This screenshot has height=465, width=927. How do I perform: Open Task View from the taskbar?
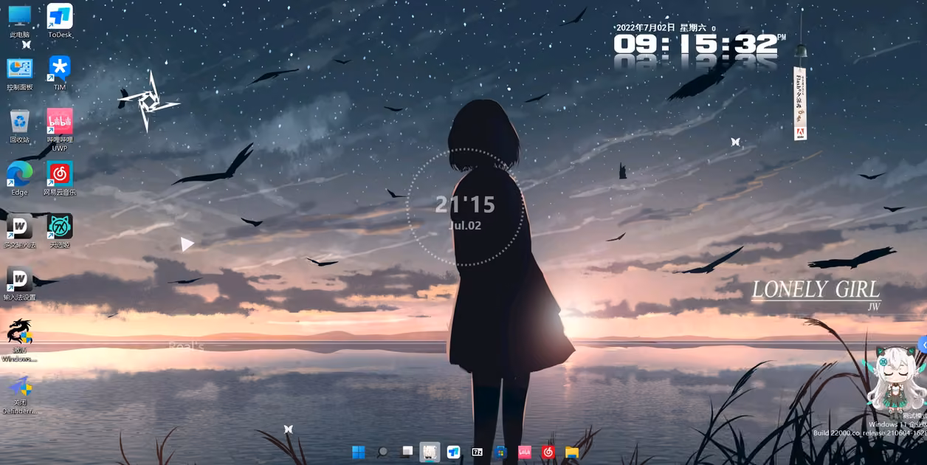tap(407, 452)
